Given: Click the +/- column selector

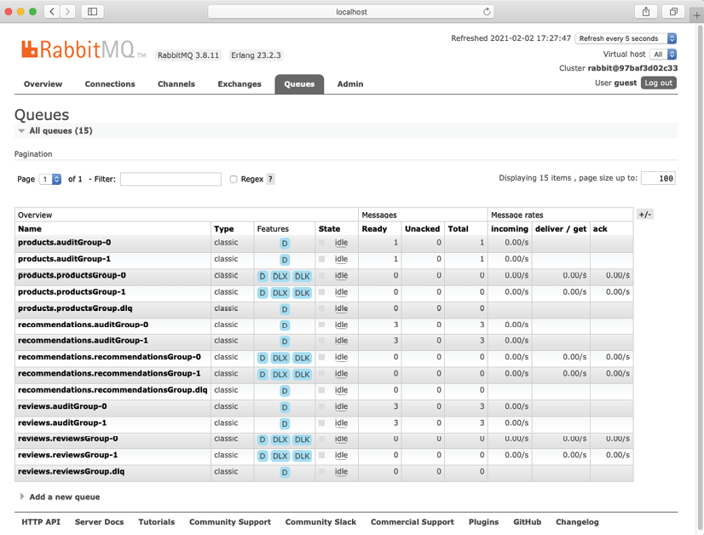Looking at the screenshot, I should coord(644,215).
